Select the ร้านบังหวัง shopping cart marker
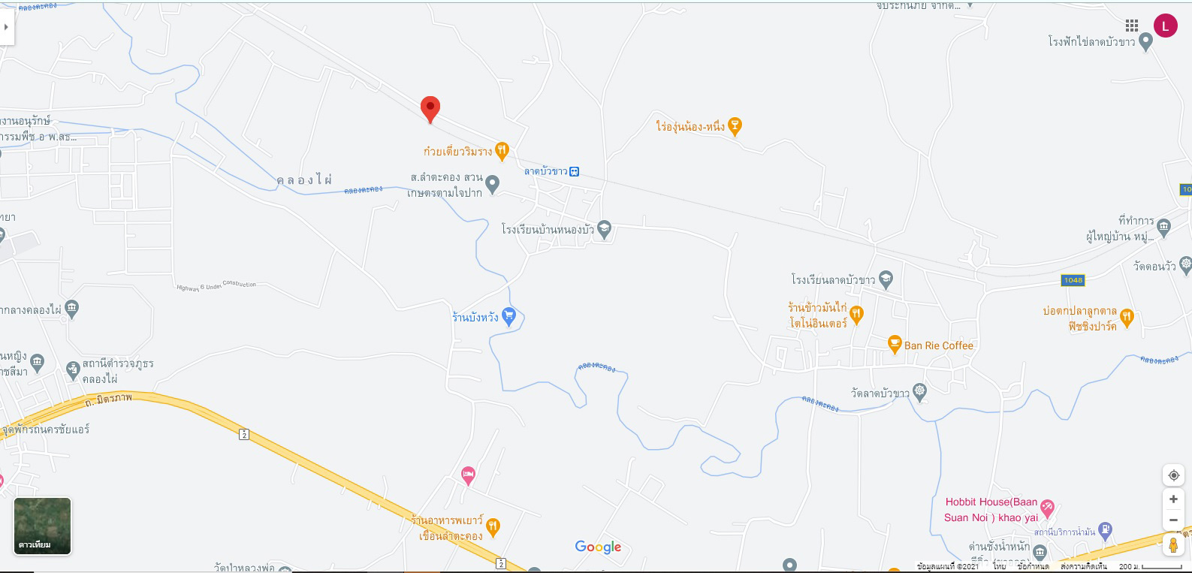The width and height of the screenshot is (1192, 573). click(508, 317)
